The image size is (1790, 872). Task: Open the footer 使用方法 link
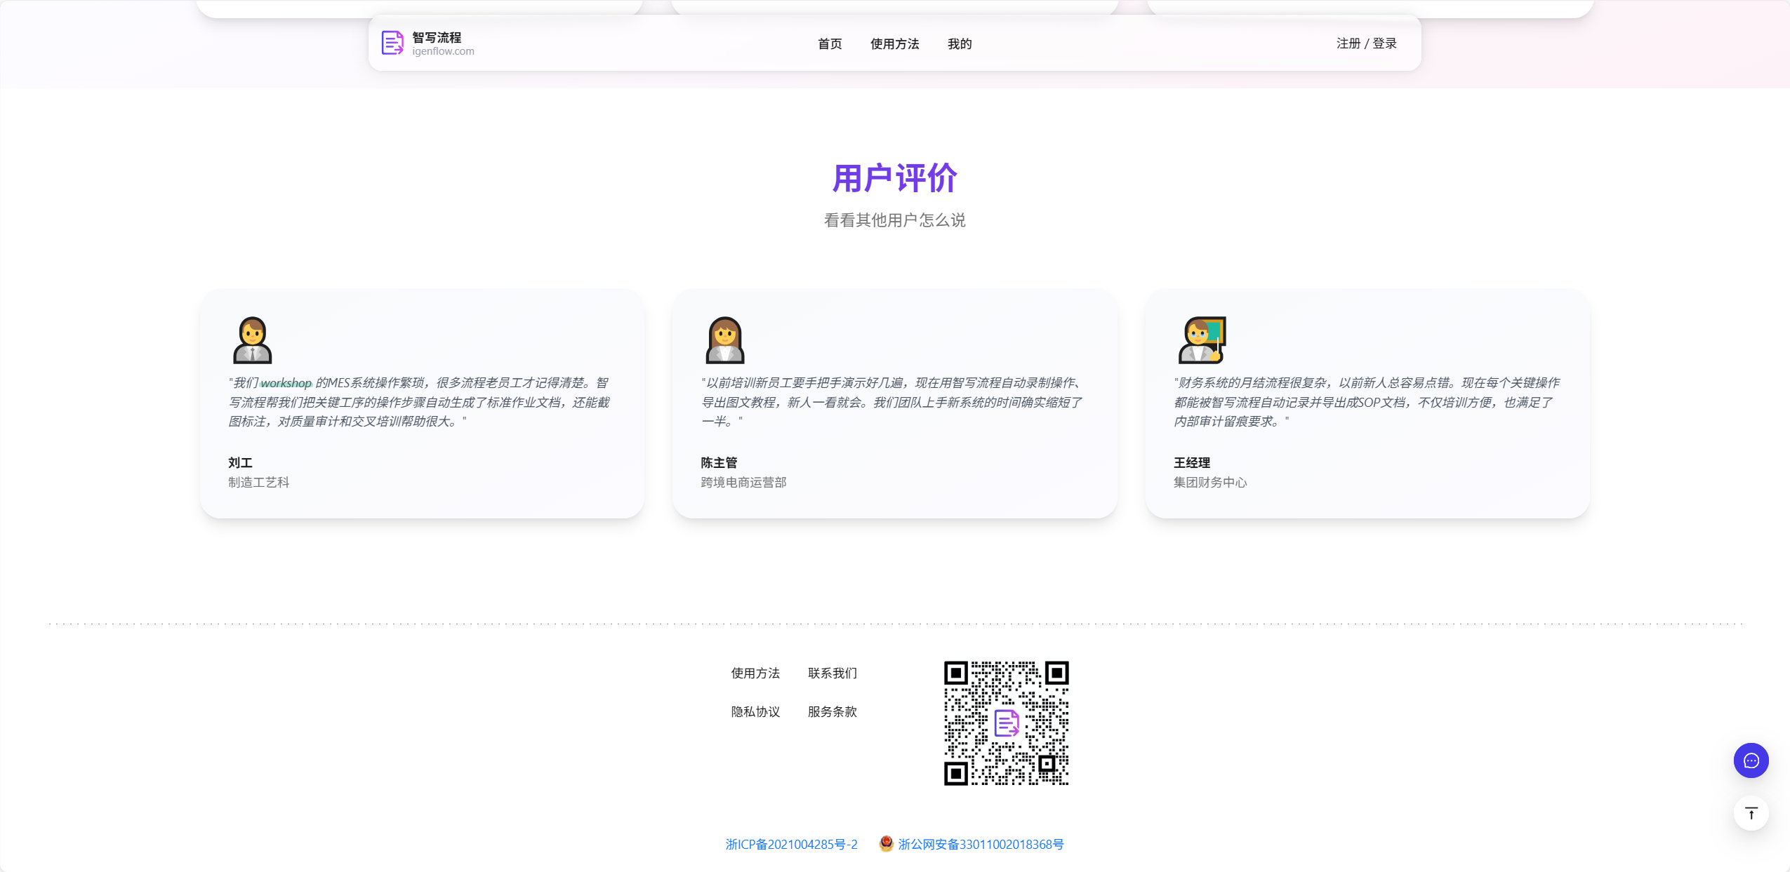point(755,673)
